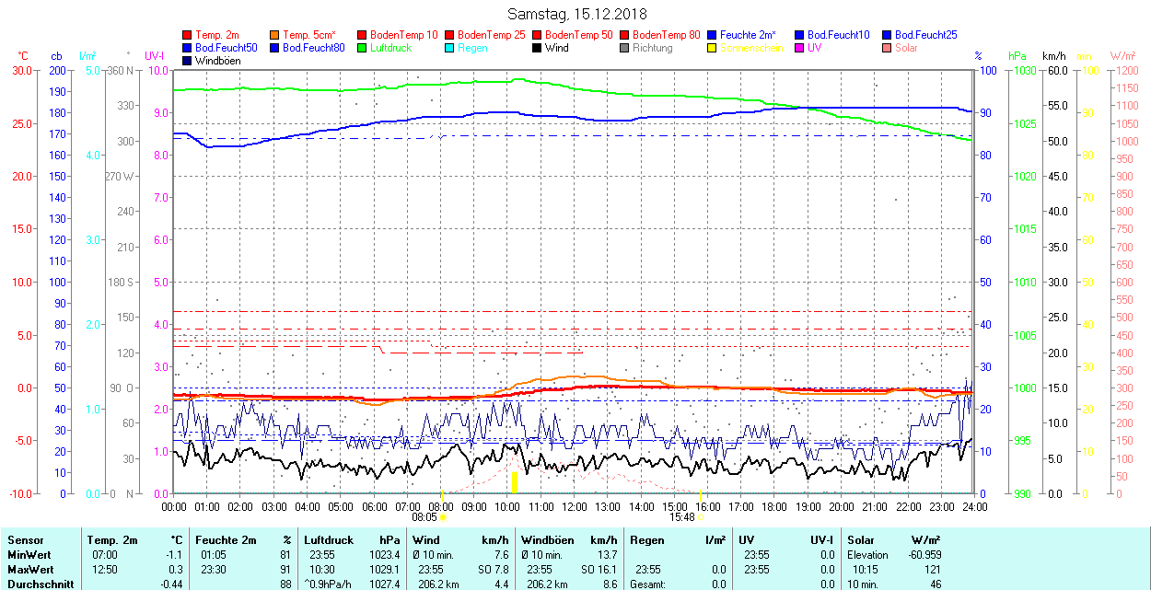Click the black Wind legend square
The height and width of the screenshot is (590, 1151).
tap(538, 48)
